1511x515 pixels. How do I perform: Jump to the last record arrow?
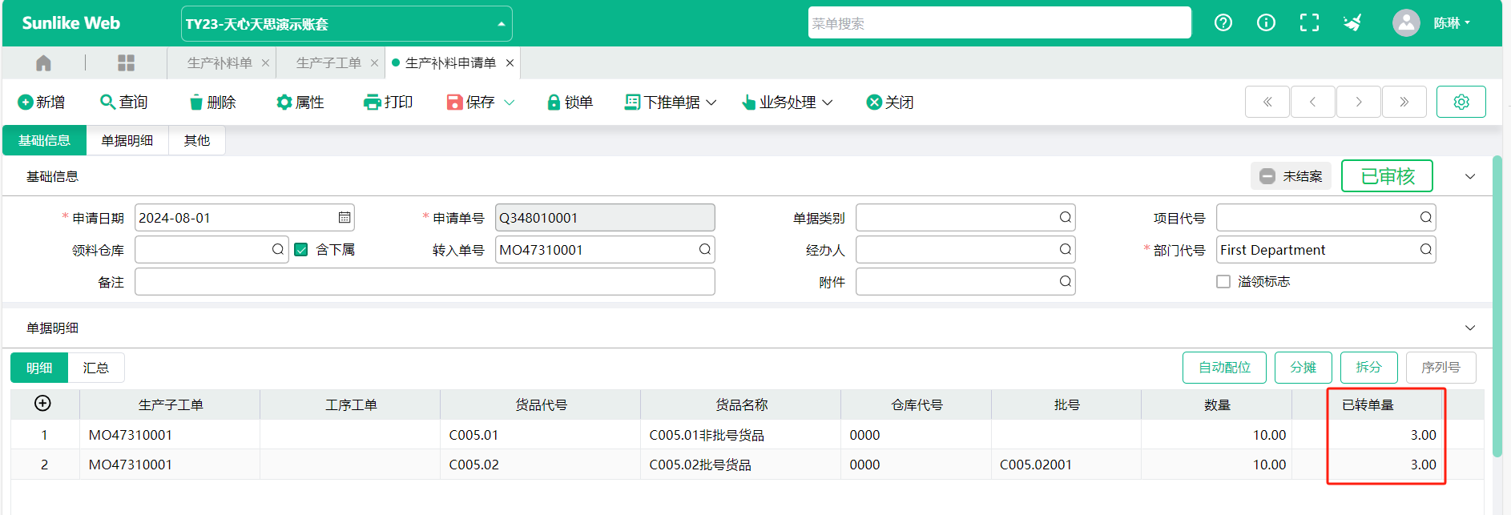(x=1404, y=102)
